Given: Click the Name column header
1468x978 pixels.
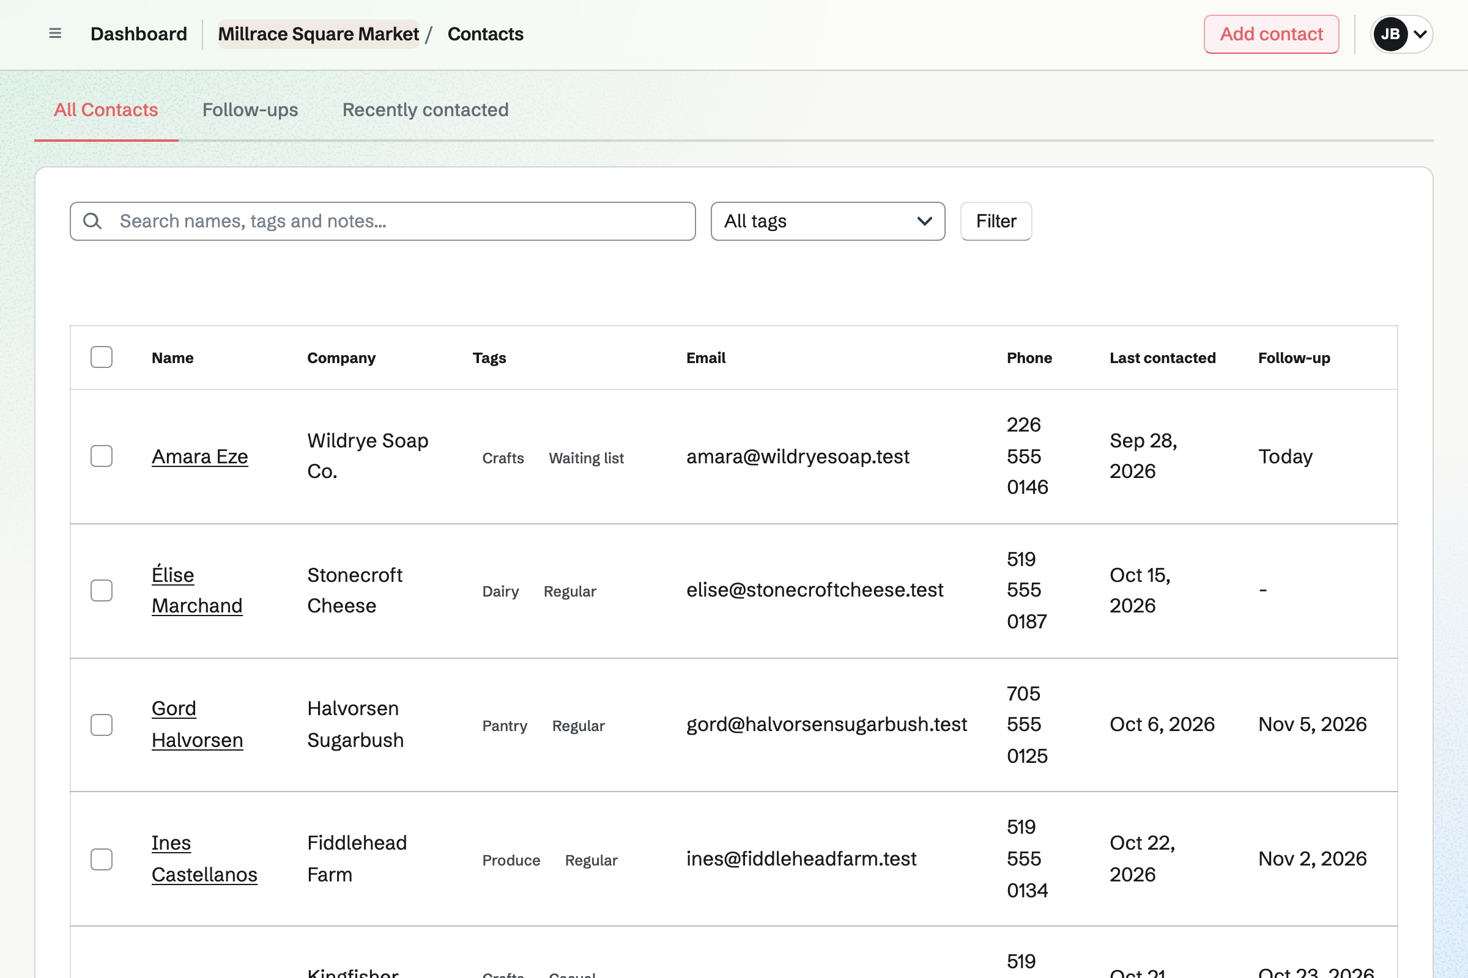Looking at the screenshot, I should [x=173, y=358].
